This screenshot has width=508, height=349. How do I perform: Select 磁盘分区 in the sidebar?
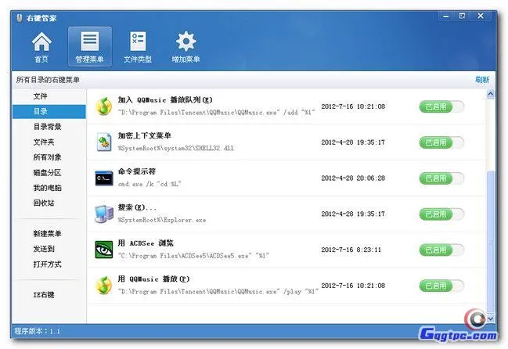tap(47, 173)
